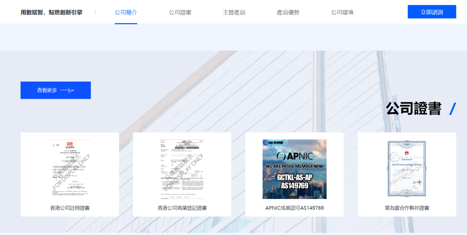467x235 pixels.
Task: Open the 公司環境 tab
Action: click(x=342, y=12)
